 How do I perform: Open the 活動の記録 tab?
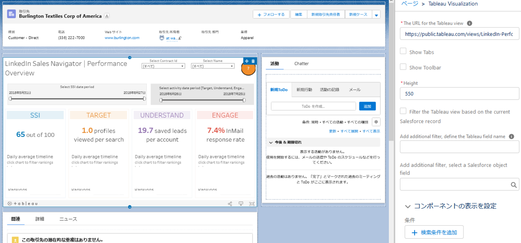[330, 90]
